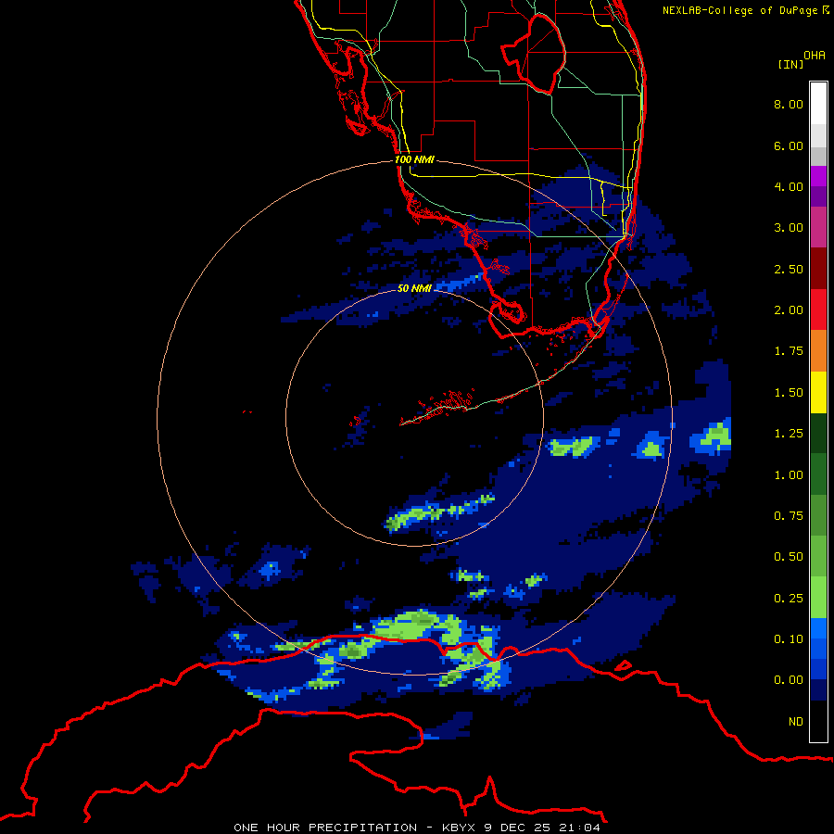Pick the darkest green color bar segment
Image resolution: width=834 pixels, height=834 pixels.
(818, 433)
